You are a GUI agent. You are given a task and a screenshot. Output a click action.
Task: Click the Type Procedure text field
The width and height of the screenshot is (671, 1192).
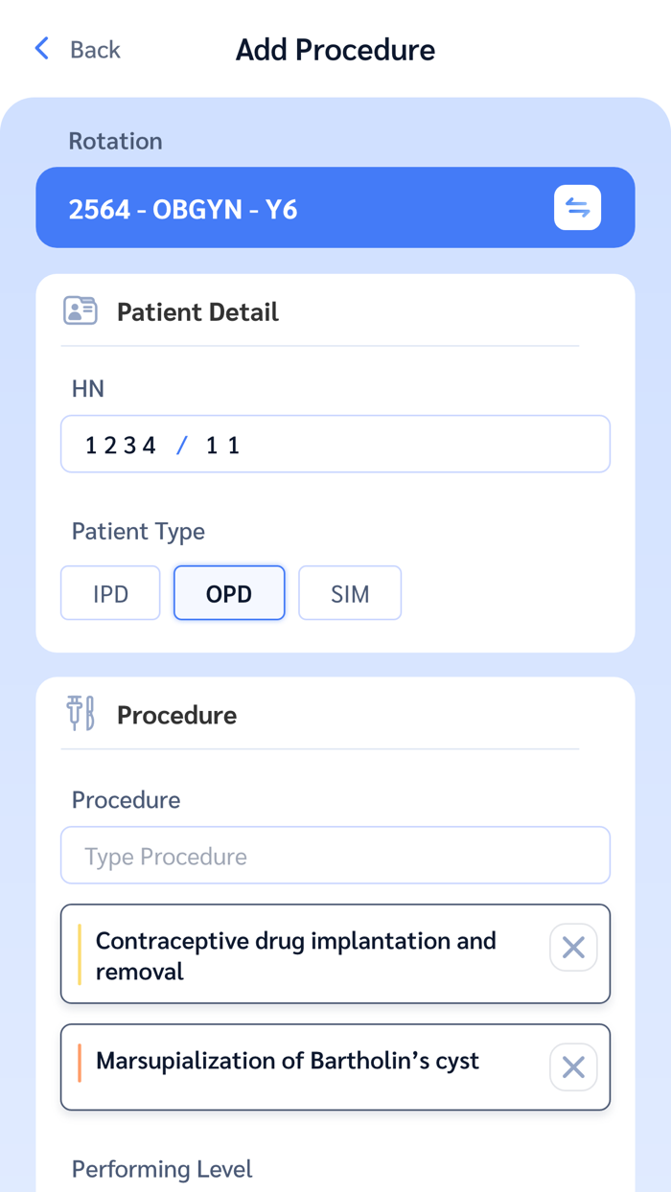[335, 855]
